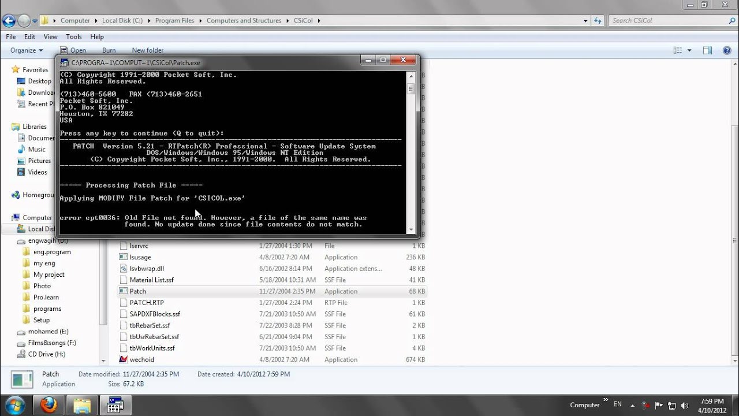Screen dimensions: 739x416
Task: Select mohamed (E:) drive
Action: click(x=48, y=332)
